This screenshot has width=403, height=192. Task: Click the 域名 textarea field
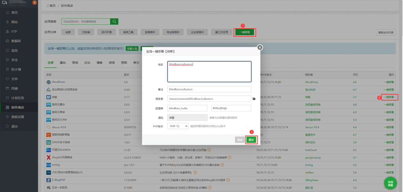(x=209, y=71)
